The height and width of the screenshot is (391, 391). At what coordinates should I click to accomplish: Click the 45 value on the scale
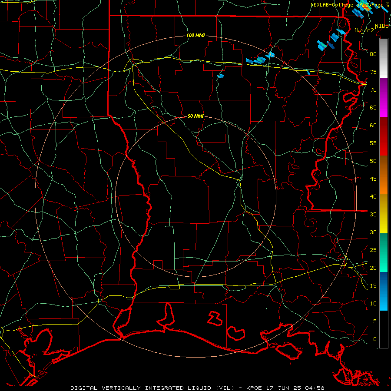(x=373, y=179)
